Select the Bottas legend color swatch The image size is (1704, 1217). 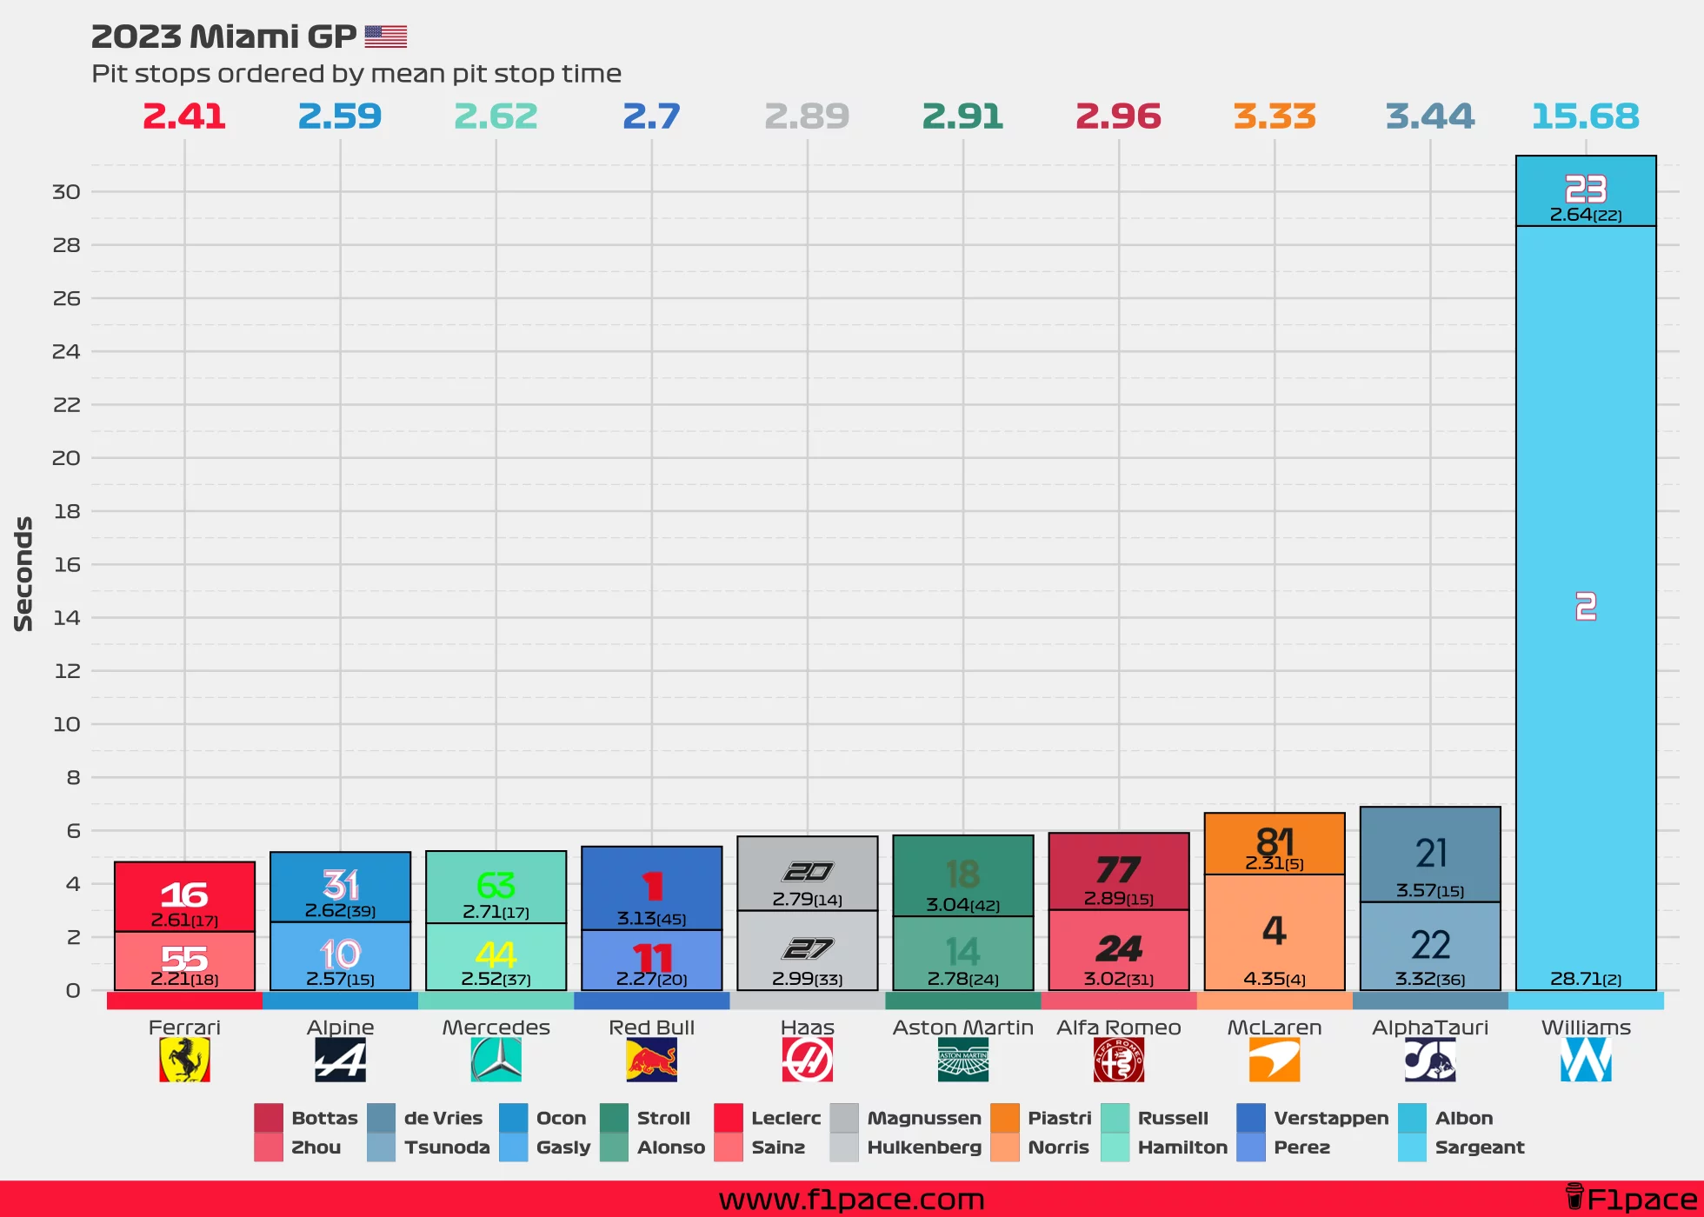pyautogui.click(x=269, y=1118)
